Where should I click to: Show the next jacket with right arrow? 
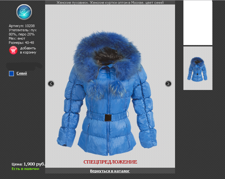click(168, 84)
